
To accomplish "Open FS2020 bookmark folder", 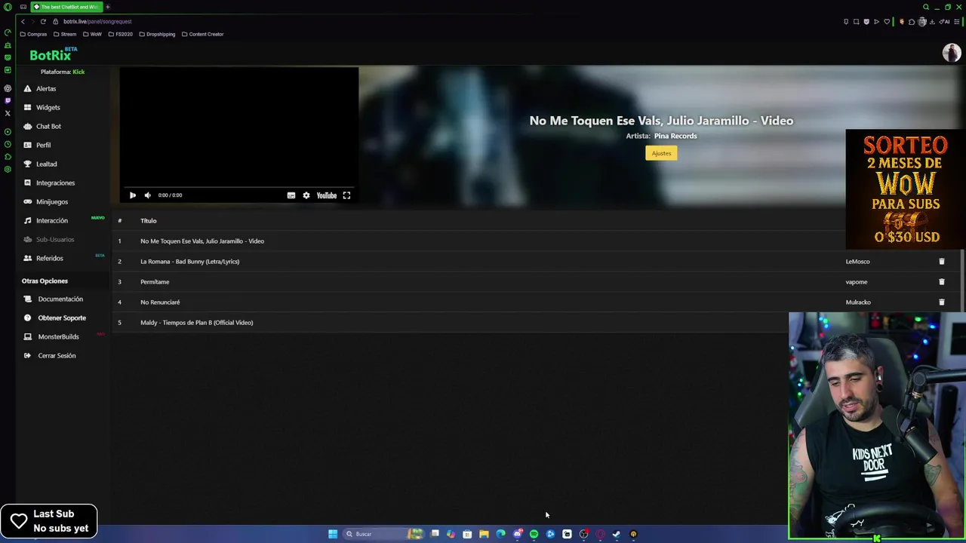I will (x=120, y=35).
